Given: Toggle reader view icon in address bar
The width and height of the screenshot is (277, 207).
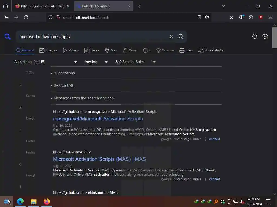Looking at the screenshot, I should pos(199,17).
